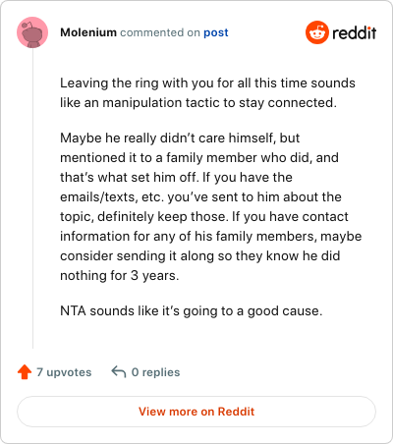Click the 'emails/texts, etc.' line
The width and height of the screenshot is (393, 444).
[x=200, y=197]
